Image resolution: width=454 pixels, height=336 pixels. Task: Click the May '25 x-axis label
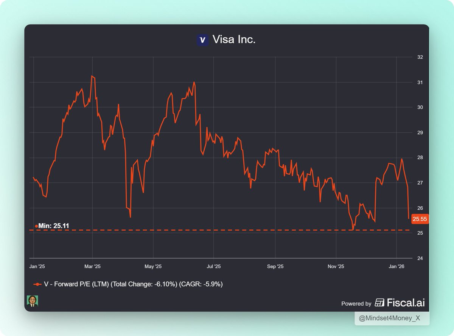pyautogui.click(x=153, y=267)
